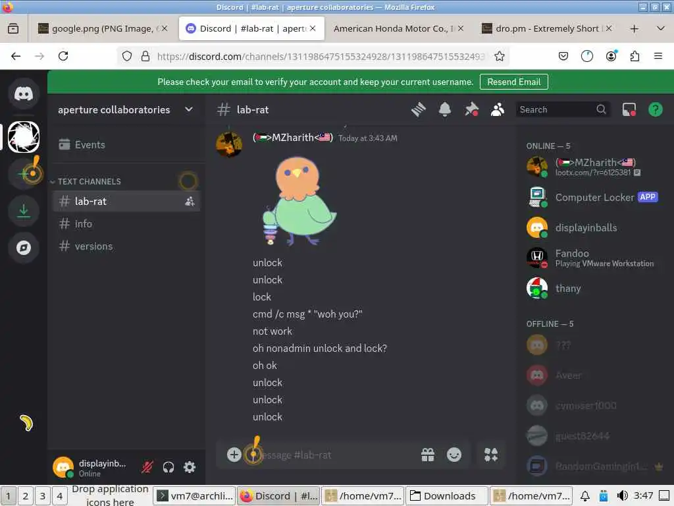
Task: Toggle microphone mute in user panel
Action: [x=147, y=467]
